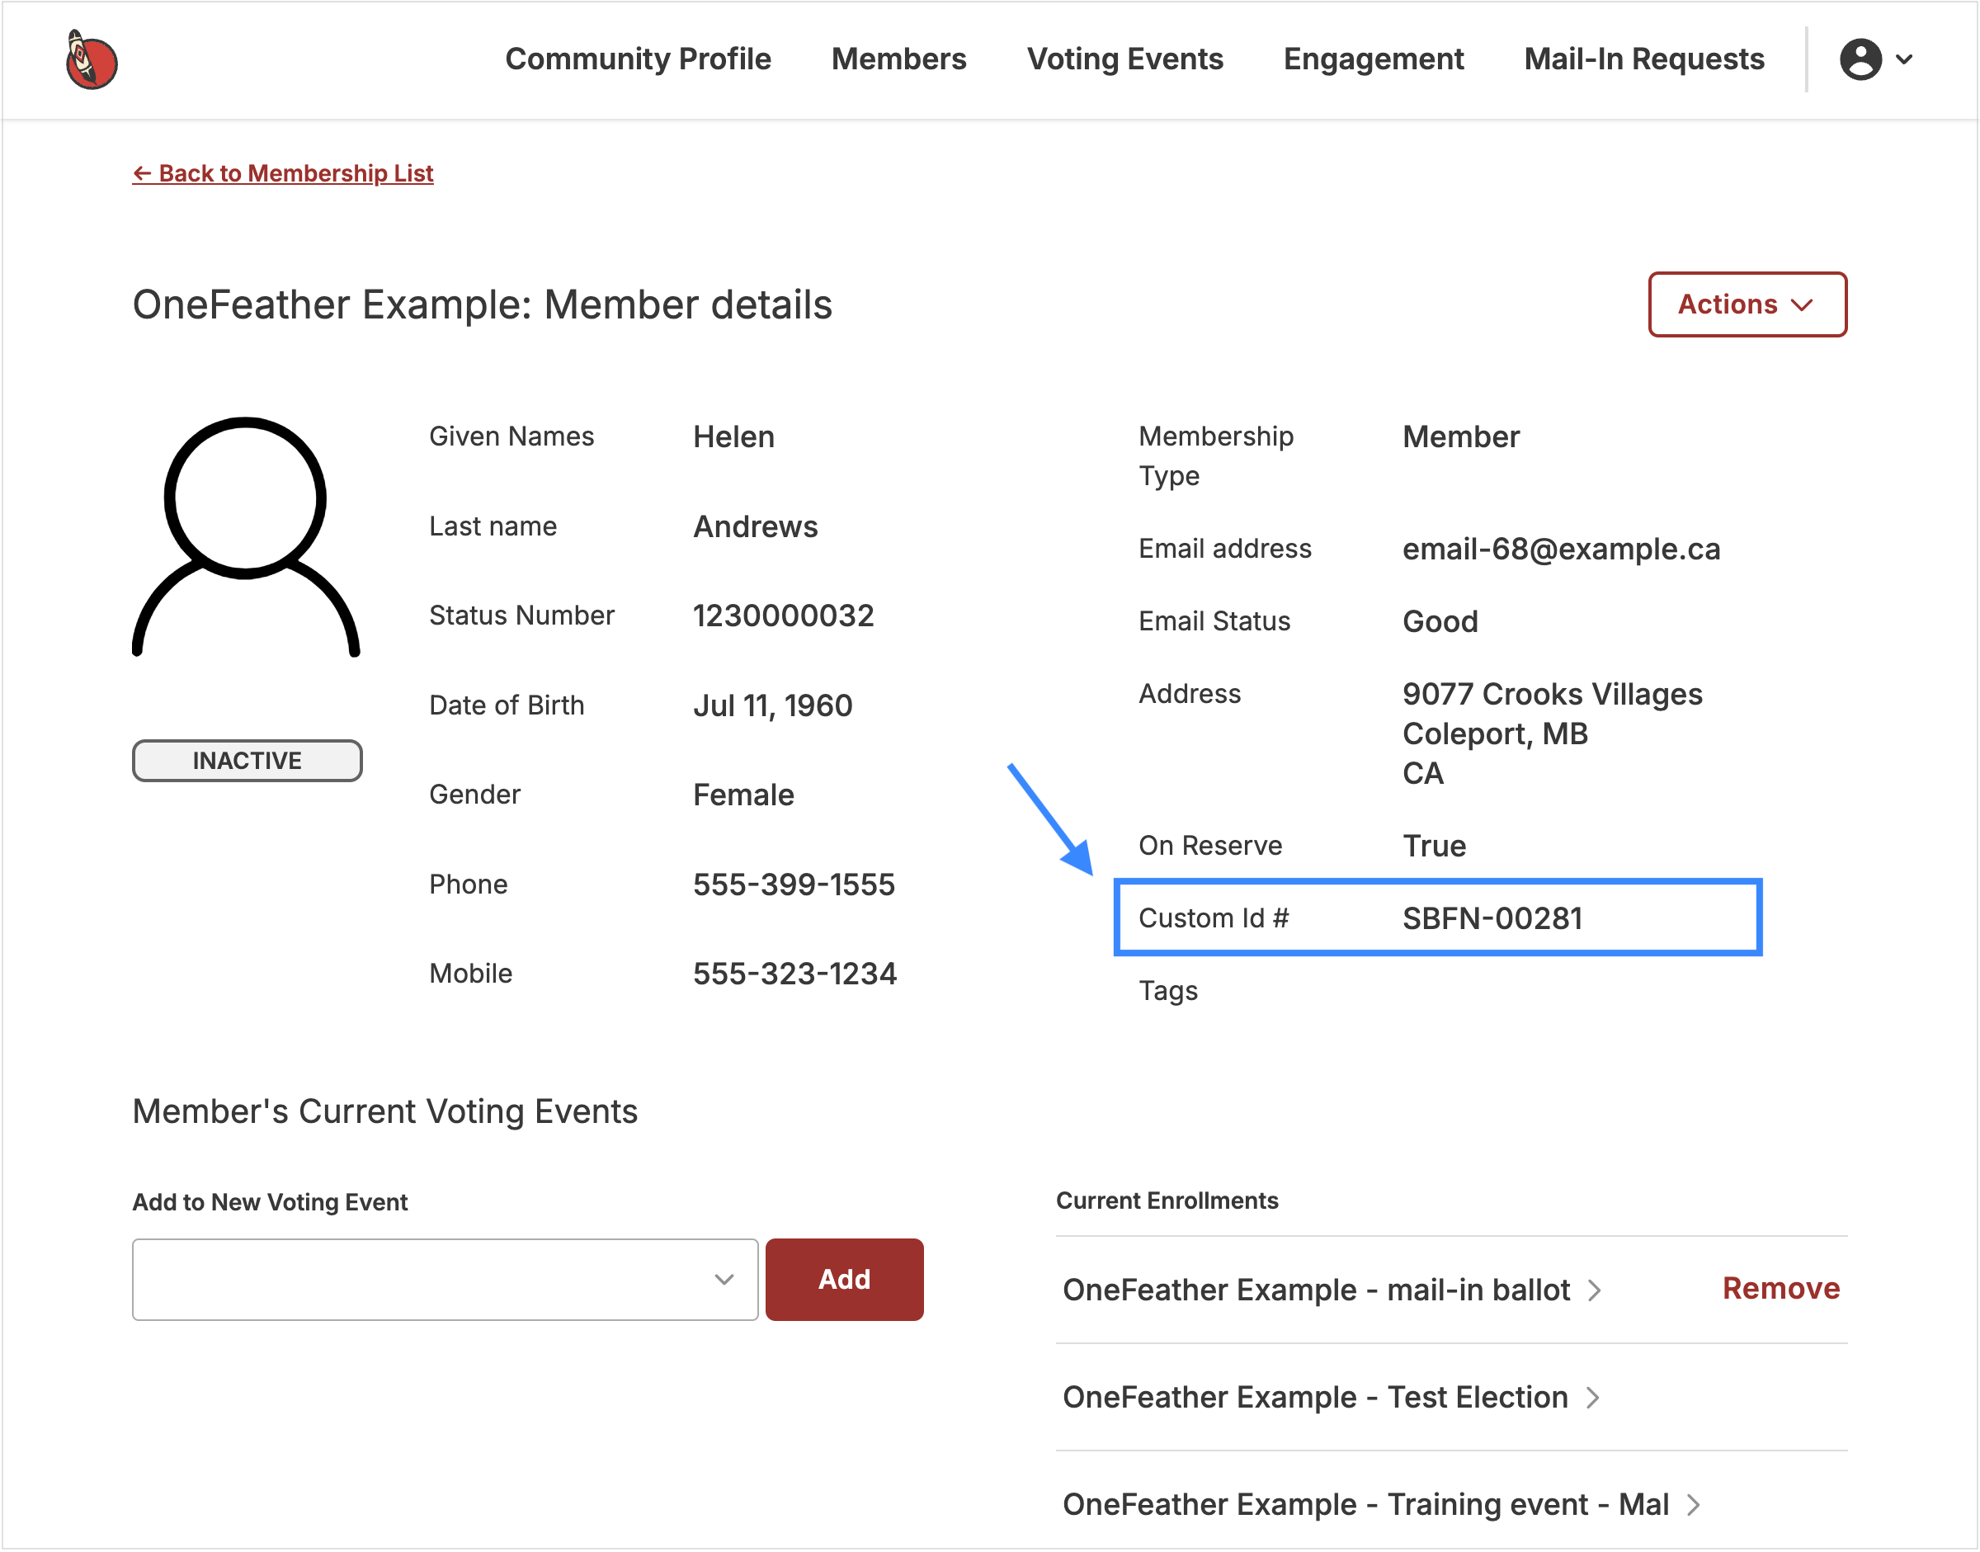Select the email address email-68@example.ca

click(x=1561, y=549)
